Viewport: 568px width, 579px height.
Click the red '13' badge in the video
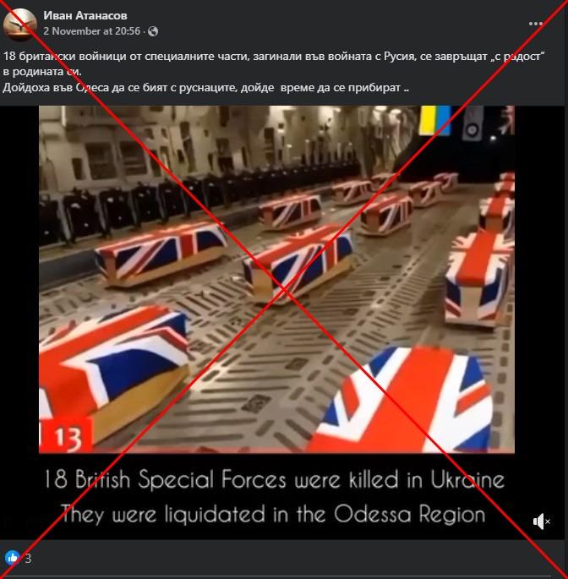66,436
